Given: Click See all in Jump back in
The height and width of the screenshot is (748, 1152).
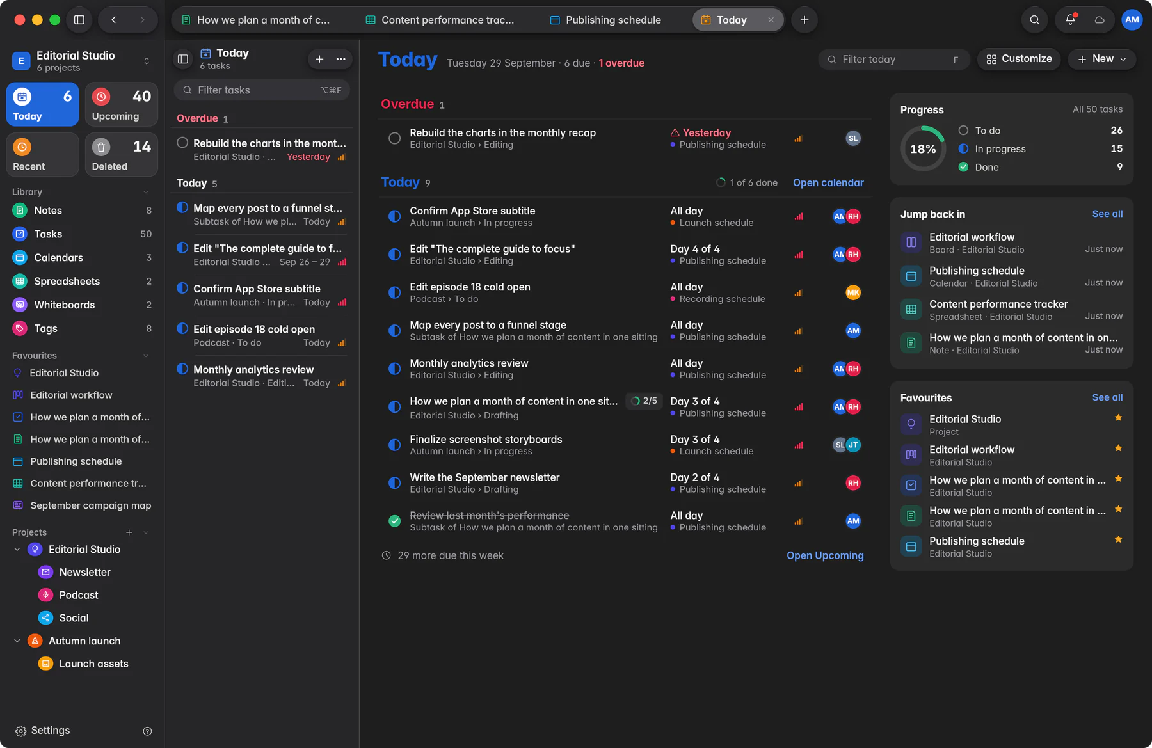Looking at the screenshot, I should coord(1107,214).
